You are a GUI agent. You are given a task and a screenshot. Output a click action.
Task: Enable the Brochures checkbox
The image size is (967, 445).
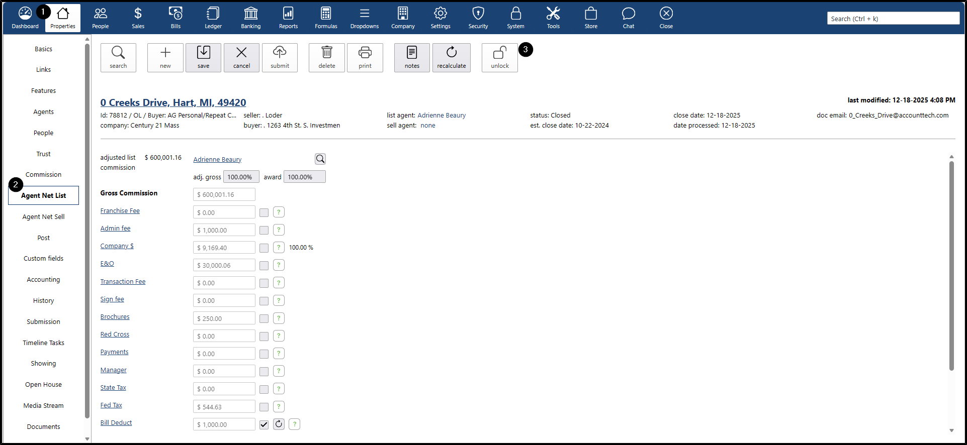[x=264, y=318]
